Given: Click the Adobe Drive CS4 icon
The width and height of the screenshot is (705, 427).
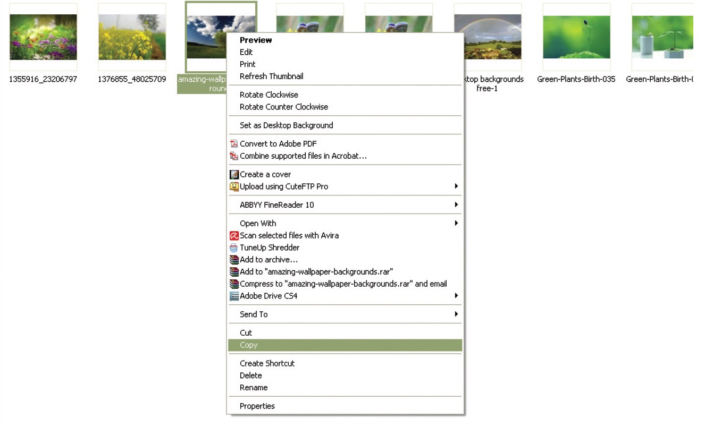Looking at the screenshot, I should point(234,296).
